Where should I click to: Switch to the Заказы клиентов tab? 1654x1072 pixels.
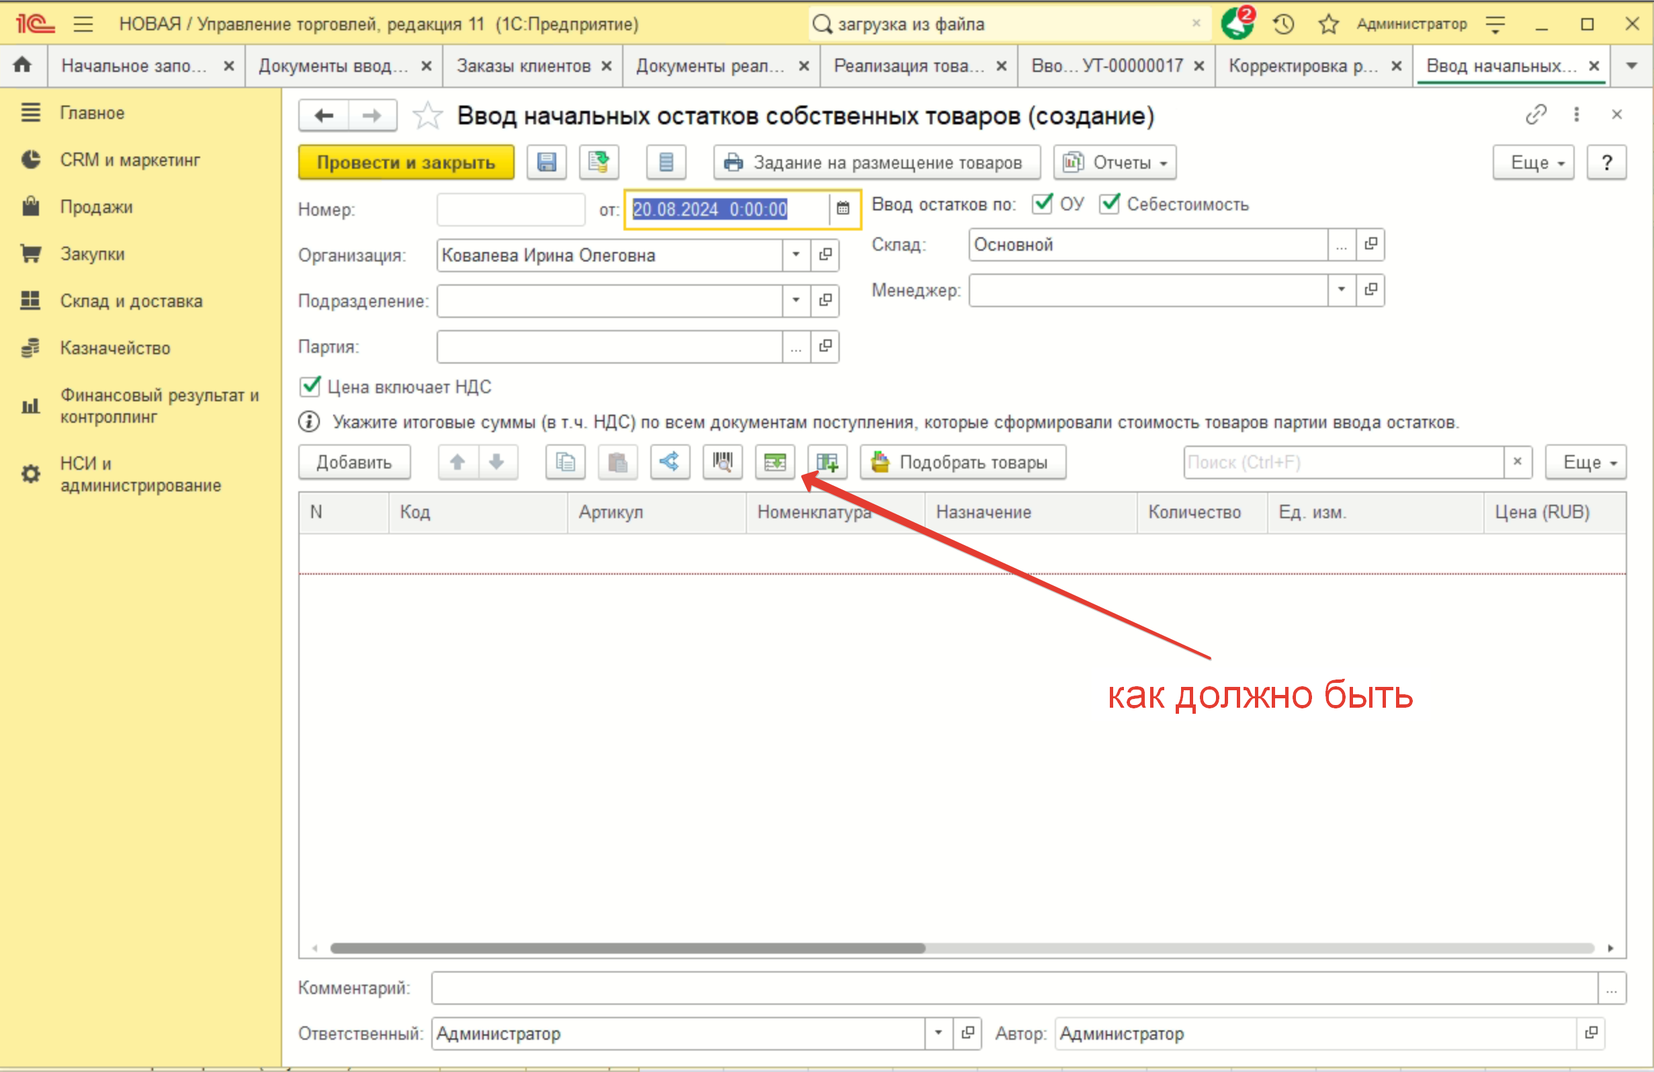523,66
